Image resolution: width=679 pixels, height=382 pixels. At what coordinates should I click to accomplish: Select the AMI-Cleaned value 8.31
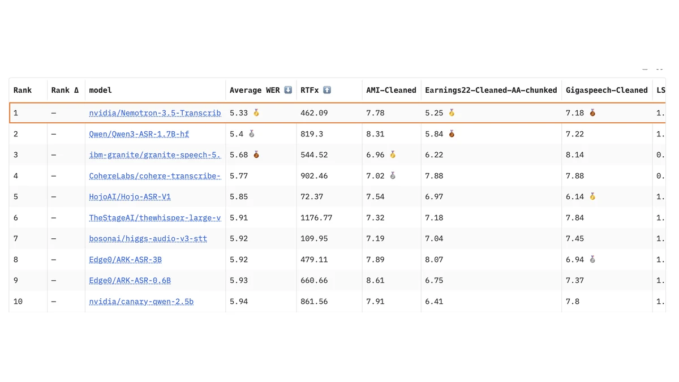375,134
